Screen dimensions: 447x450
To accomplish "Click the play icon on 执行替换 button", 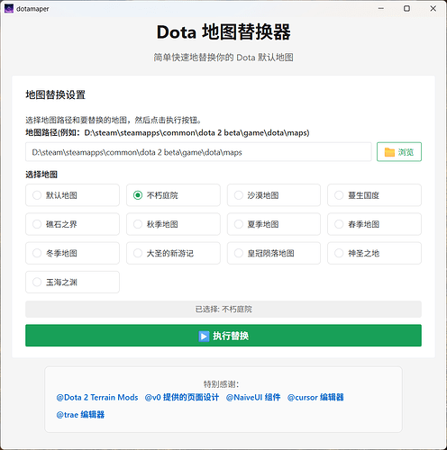I will tap(204, 336).
